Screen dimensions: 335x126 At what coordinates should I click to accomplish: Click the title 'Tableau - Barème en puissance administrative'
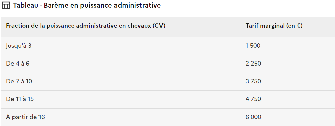[86, 5]
